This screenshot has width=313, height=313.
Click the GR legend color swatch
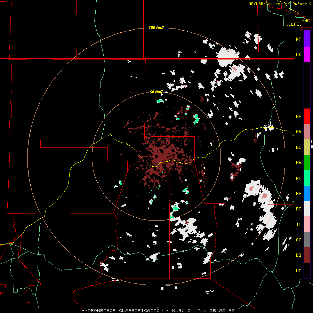tap(307, 132)
